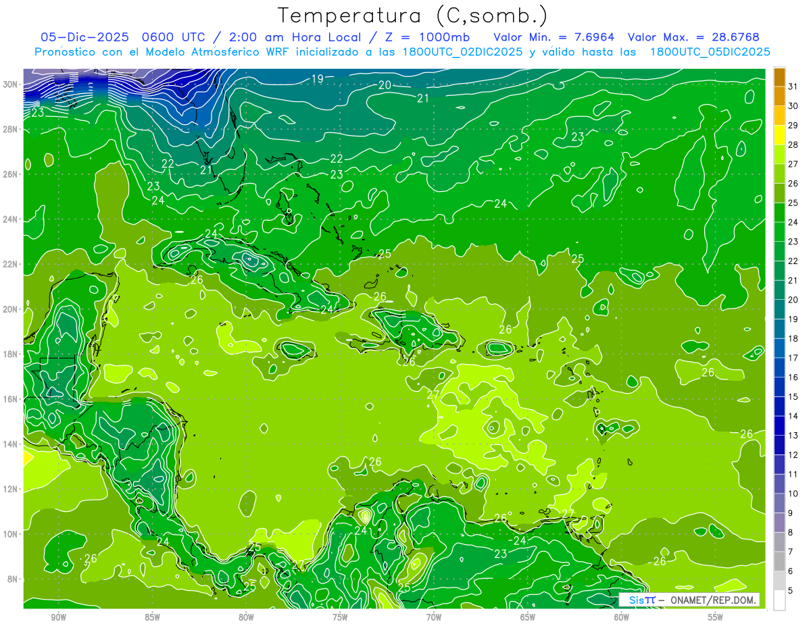
Task: Click the white legend swatch below 5
Action: [780, 600]
